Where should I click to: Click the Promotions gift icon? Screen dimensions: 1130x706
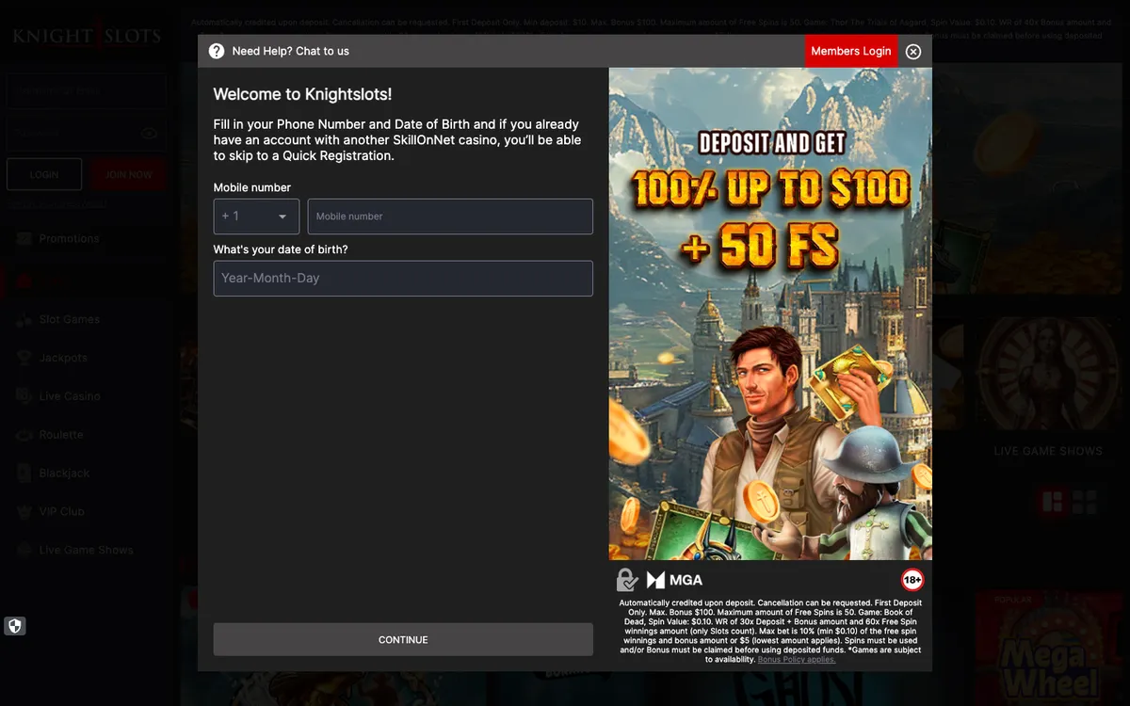coord(24,239)
